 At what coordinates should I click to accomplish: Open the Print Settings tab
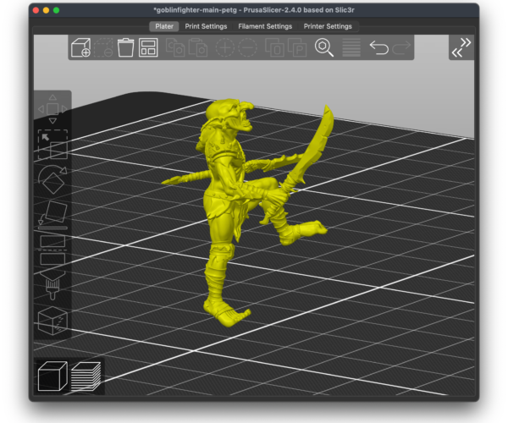click(206, 26)
